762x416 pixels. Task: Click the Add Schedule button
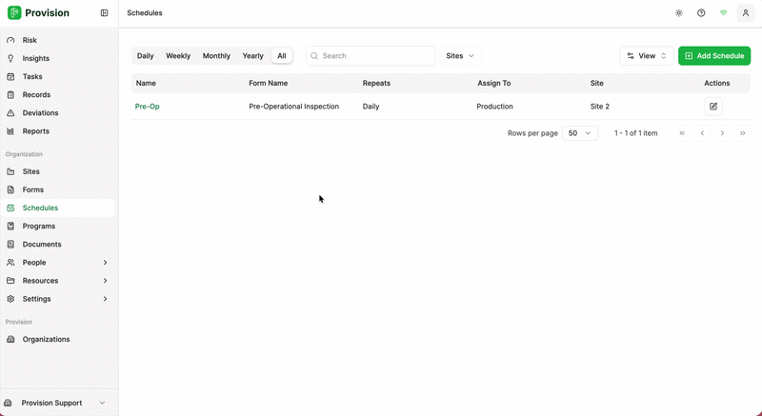tap(713, 56)
